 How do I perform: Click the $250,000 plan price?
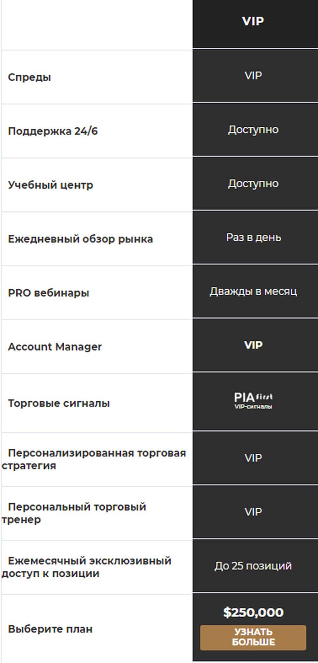[x=253, y=612]
